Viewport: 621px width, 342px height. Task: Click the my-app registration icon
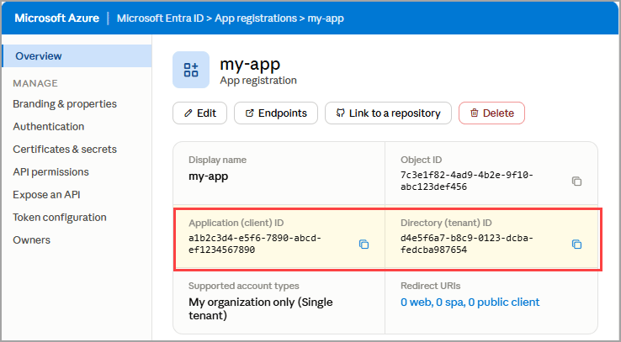[x=191, y=70]
